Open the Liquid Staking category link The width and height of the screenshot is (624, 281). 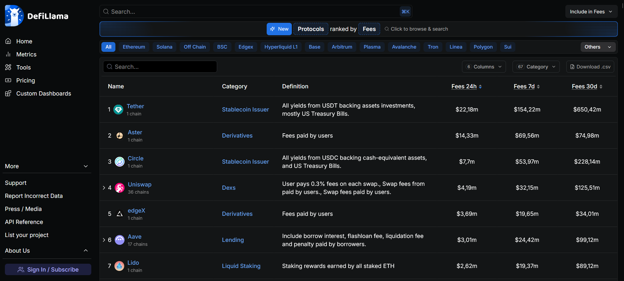tap(241, 266)
